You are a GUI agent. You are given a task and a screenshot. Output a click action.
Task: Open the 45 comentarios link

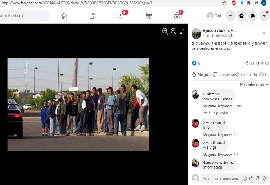[256, 63]
